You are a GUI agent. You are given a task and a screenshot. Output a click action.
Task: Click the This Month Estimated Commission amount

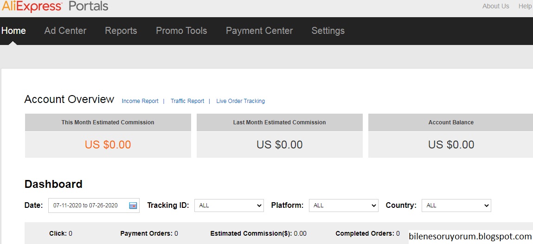pyautogui.click(x=108, y=145)
